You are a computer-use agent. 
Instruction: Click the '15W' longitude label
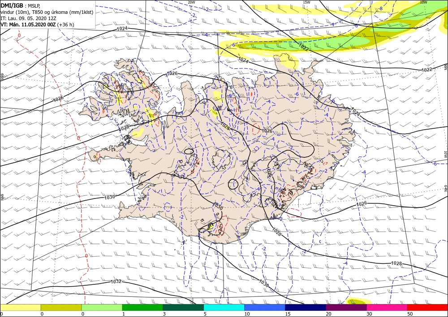pyautogui.click(x=306, y=2)
